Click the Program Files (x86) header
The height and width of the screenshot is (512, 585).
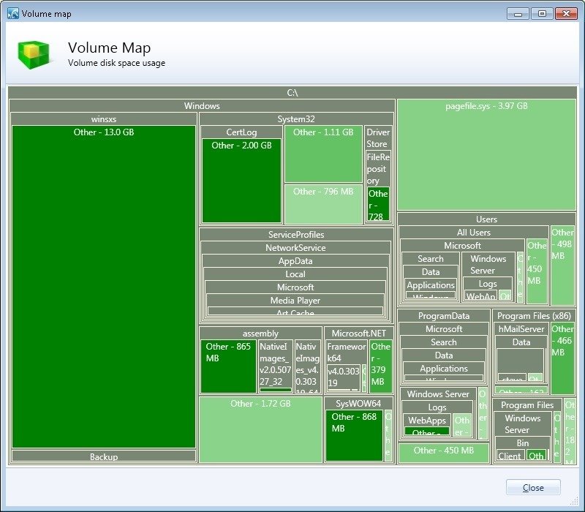[534, 316]
